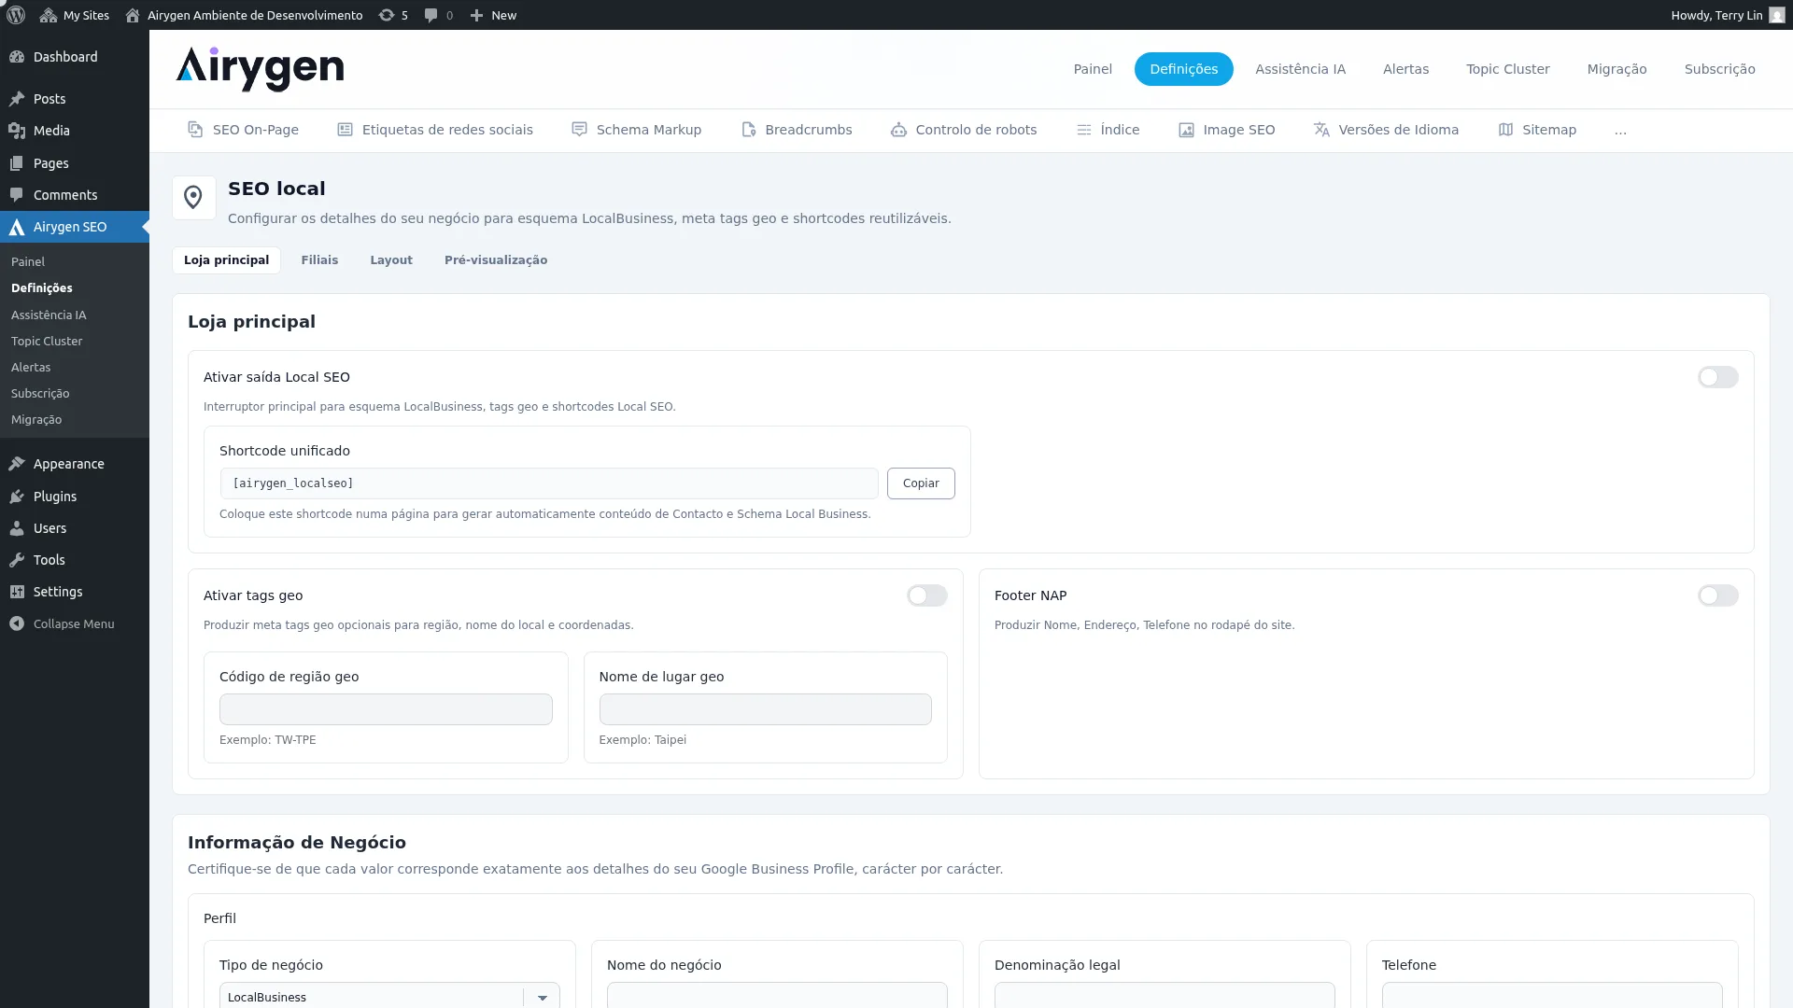
Task: Click the Plugins plug icon
Action: (17, 497)
